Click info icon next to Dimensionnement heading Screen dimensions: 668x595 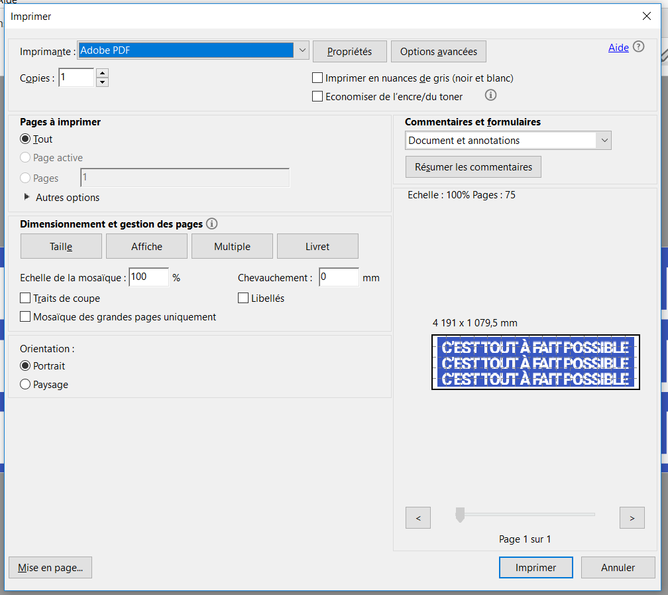212,224
